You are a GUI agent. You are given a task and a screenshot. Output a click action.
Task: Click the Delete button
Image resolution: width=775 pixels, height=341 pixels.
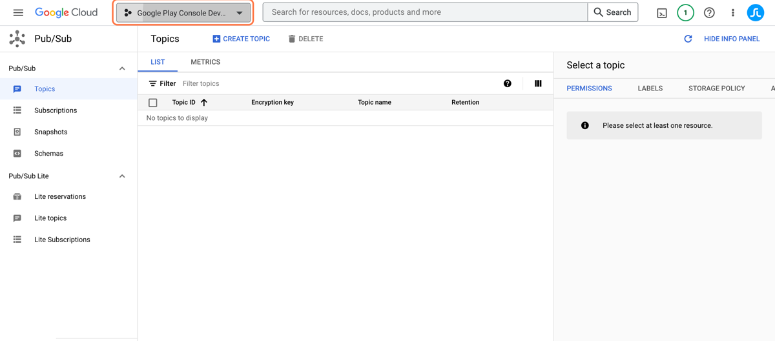pyautogui.click(x=305, y=39)
